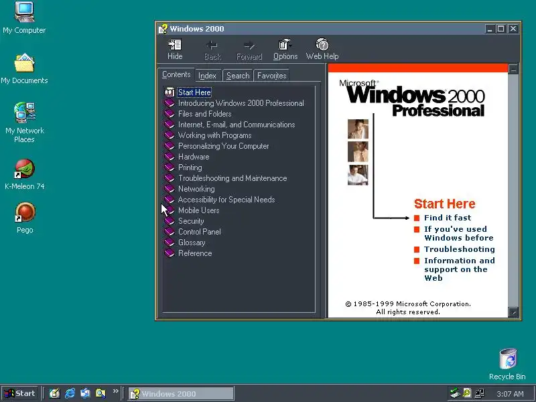Click book icon beside Troubleshooting and Maintenance
Screen dimensions: 536x402
click(x=170, y=178)
